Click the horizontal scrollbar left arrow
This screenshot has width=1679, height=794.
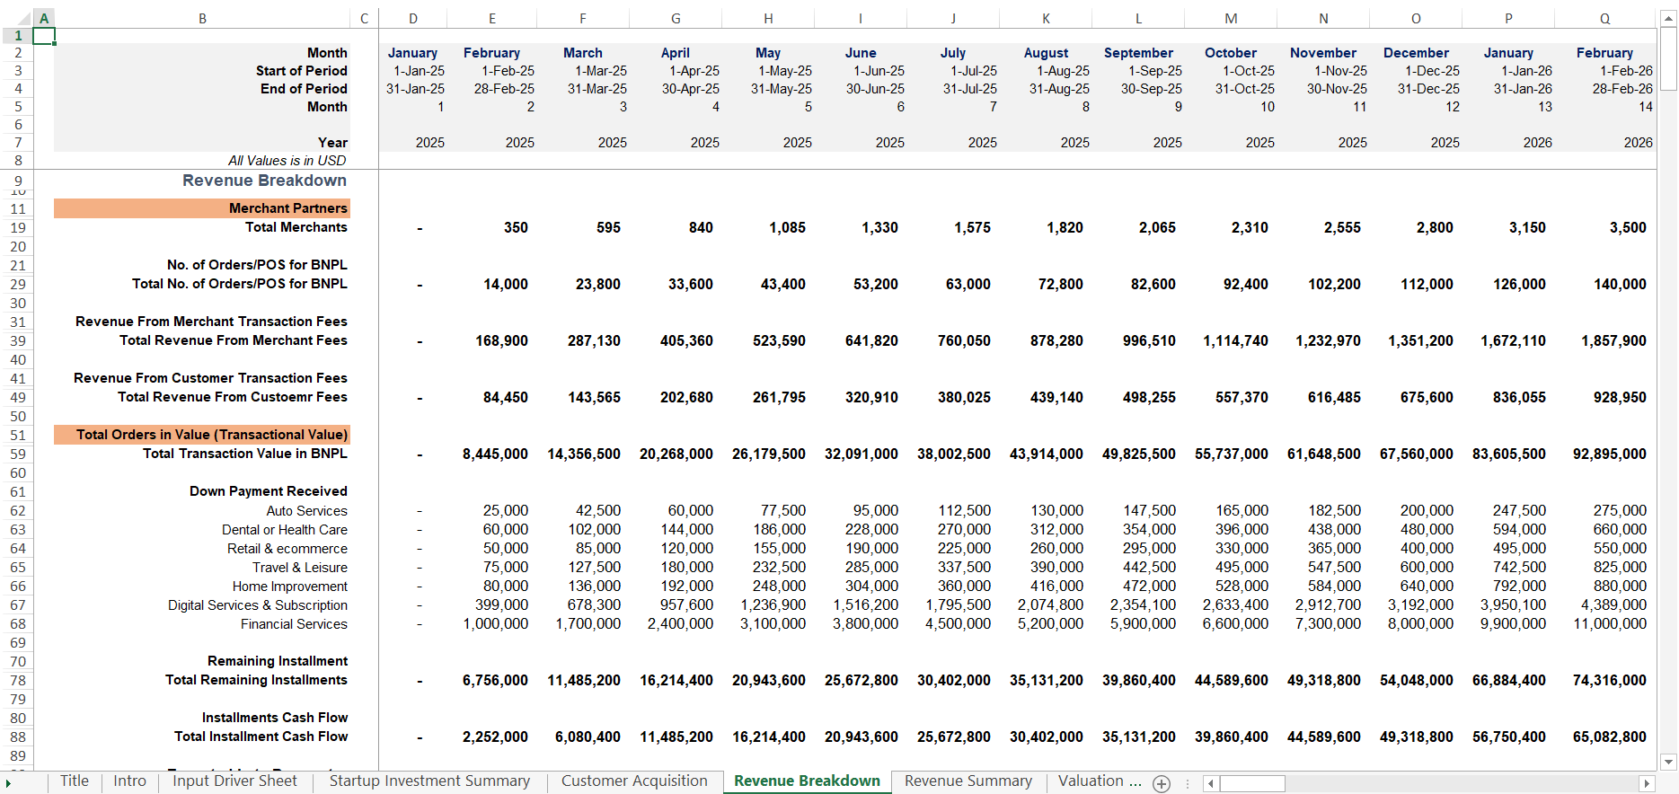[1211, 783]
